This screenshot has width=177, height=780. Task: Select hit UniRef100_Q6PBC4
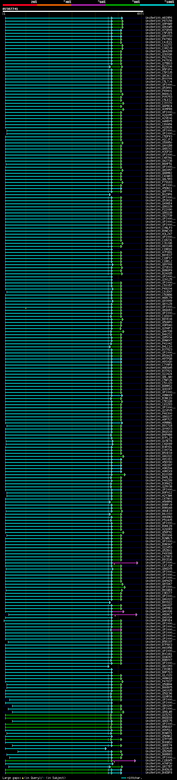pos(158,106)
